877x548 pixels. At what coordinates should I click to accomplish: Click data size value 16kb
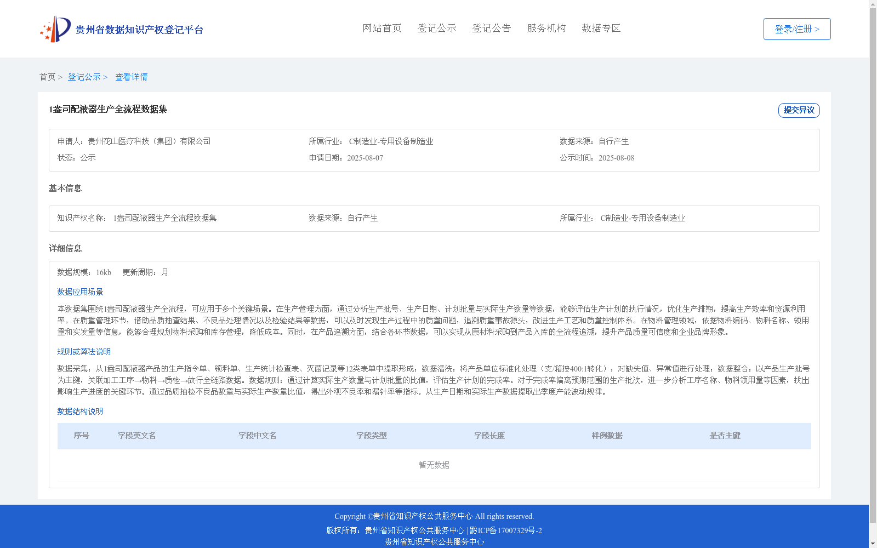[x=104, y=272]
